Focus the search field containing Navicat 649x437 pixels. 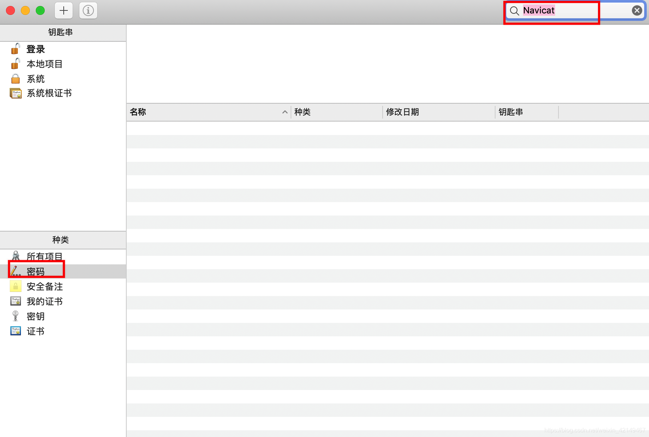coord(575,10)
